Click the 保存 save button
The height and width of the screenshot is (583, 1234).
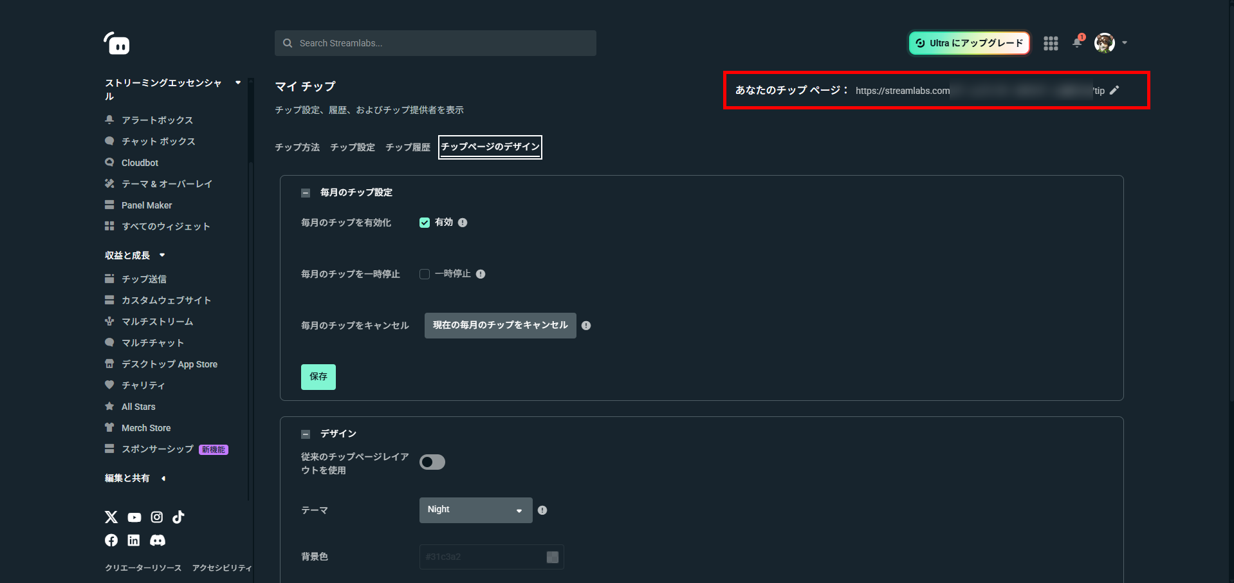tap(318, 377)
